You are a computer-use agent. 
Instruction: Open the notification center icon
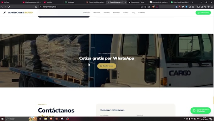[x=211, y=119]
